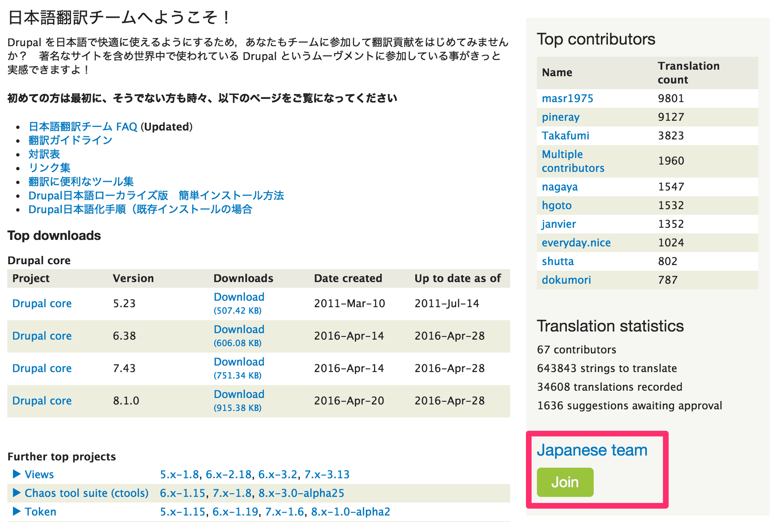This screenshot has height=522, width=777.
Task: Expand the Token project triangle
Action: [17, 511]
